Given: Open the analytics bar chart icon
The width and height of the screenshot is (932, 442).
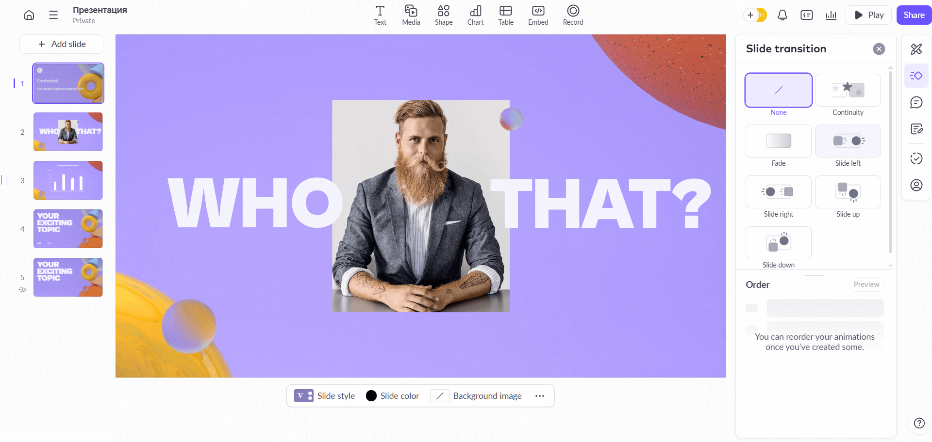Looking at the screenshot, I should point(831,15).
